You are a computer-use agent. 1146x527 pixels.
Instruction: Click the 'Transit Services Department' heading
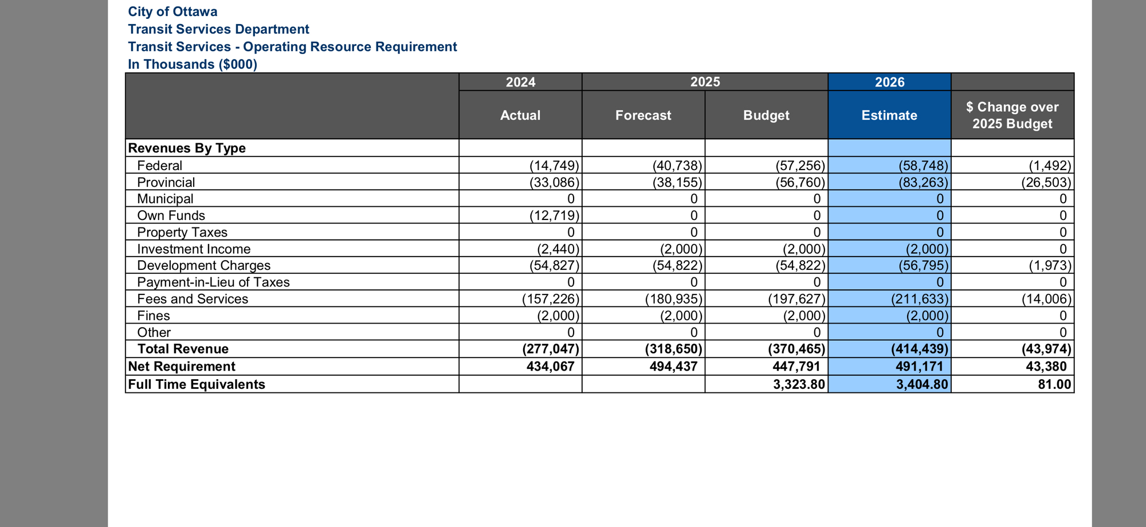click(x=218, y=29)
